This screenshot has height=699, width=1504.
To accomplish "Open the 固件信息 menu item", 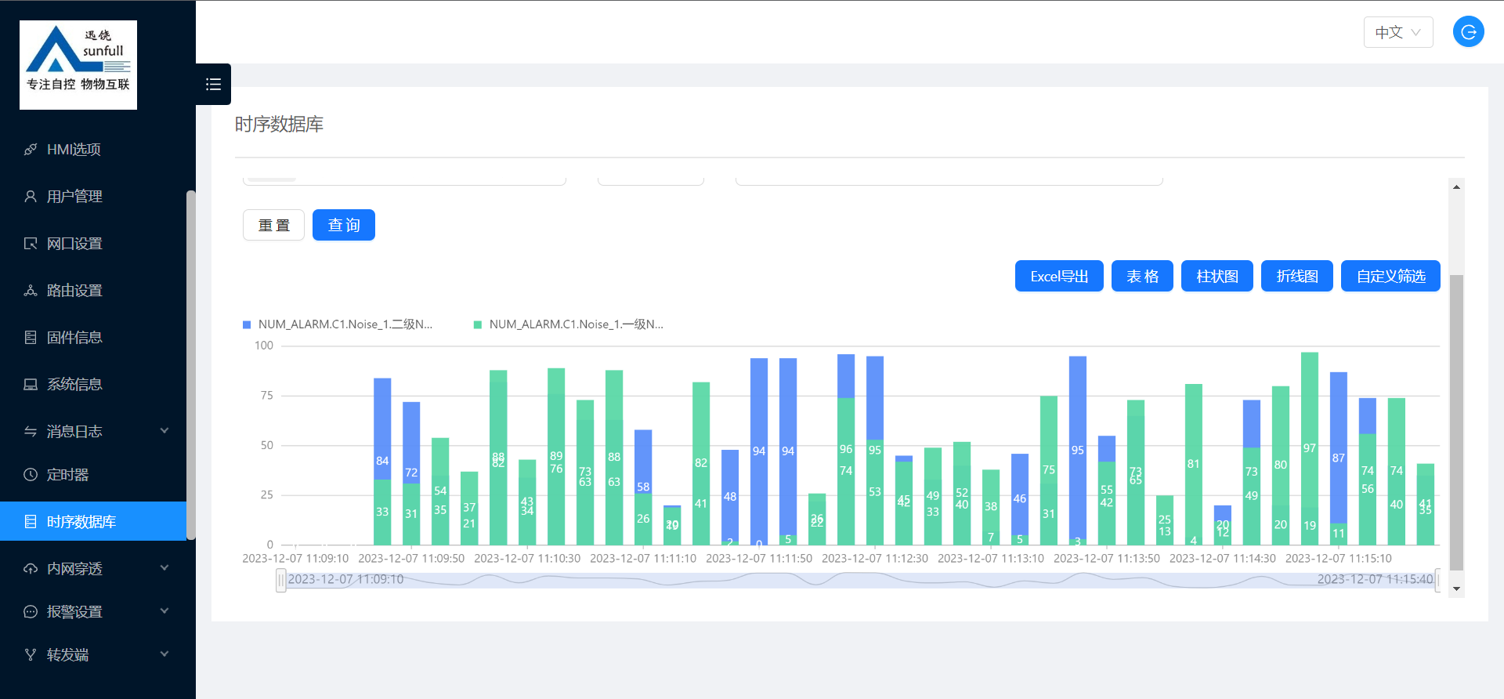I will click(74, 338).
